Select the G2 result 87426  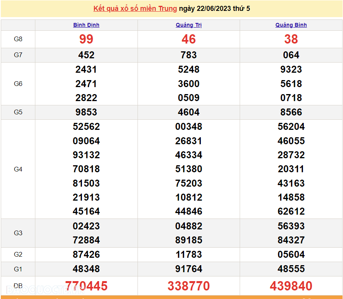[x=86, y=255]
